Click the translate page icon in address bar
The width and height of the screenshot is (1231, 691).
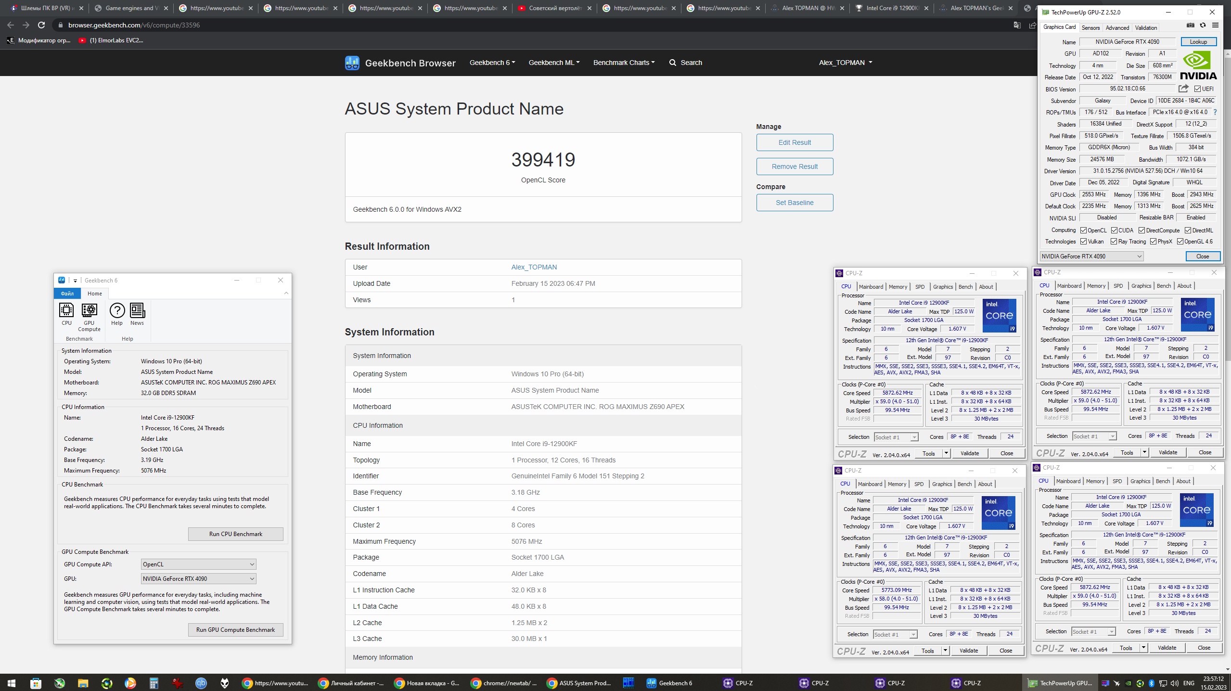(1017, 25)
